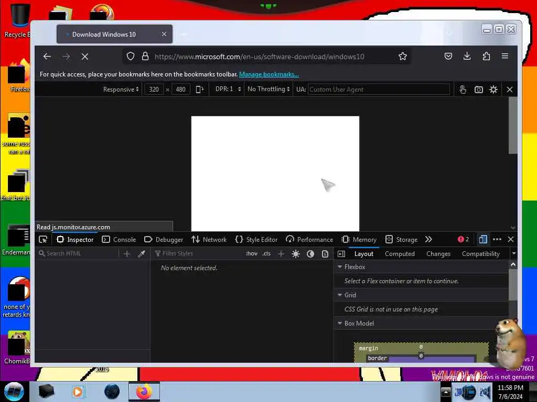The image size is (537, 402).
Task: Collapse the three-pane inspector sidebar
Action: click(x=341, y=254)
